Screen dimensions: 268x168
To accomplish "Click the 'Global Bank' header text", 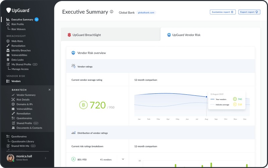I will click(127, 12).
